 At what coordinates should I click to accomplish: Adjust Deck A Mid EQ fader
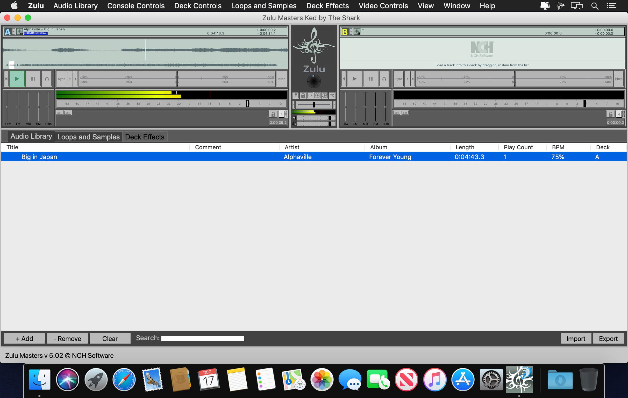click(28, 107)
